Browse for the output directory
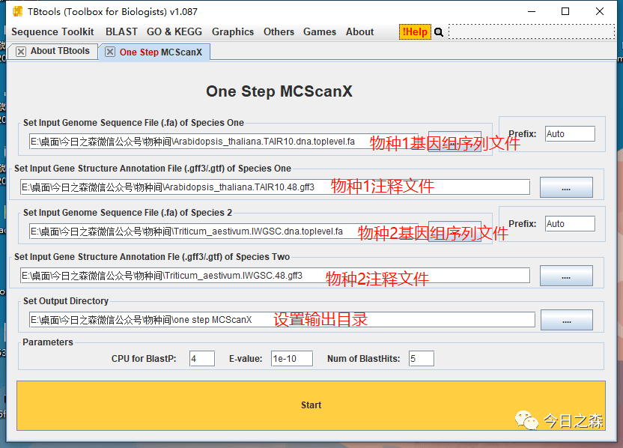The height and width of the screenshot is (448, 623). [567, 320]
